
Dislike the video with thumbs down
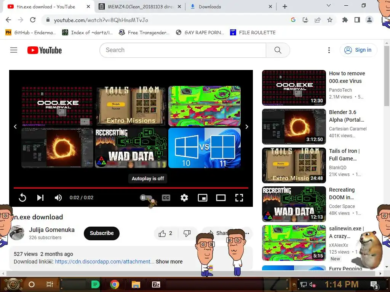187,233
